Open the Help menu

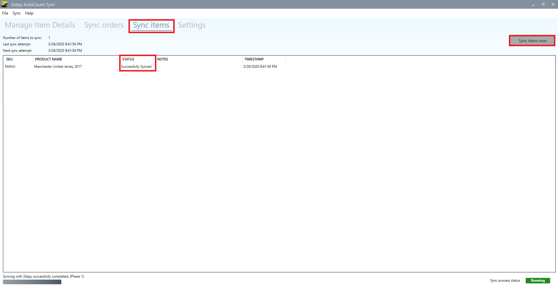coord(29,13)
